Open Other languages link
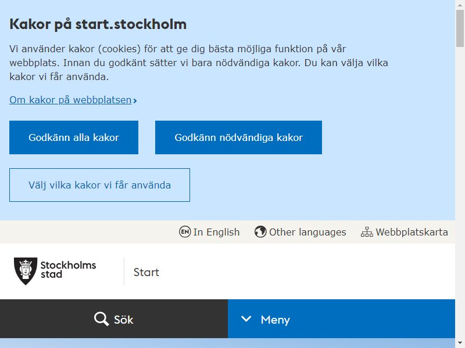The image size is (465, 348). [307, 232]
